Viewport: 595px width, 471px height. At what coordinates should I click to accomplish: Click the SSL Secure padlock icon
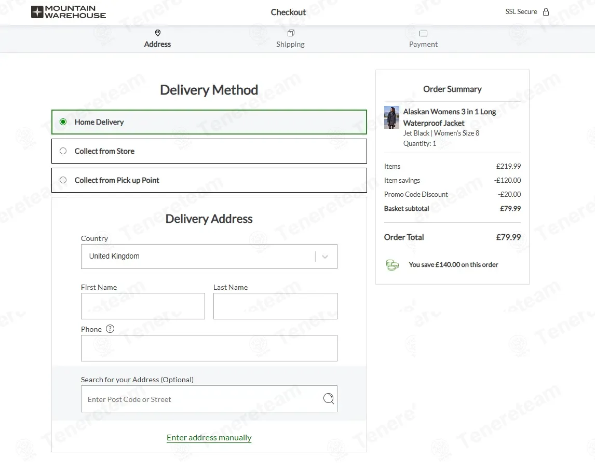[x=546, y=12]
